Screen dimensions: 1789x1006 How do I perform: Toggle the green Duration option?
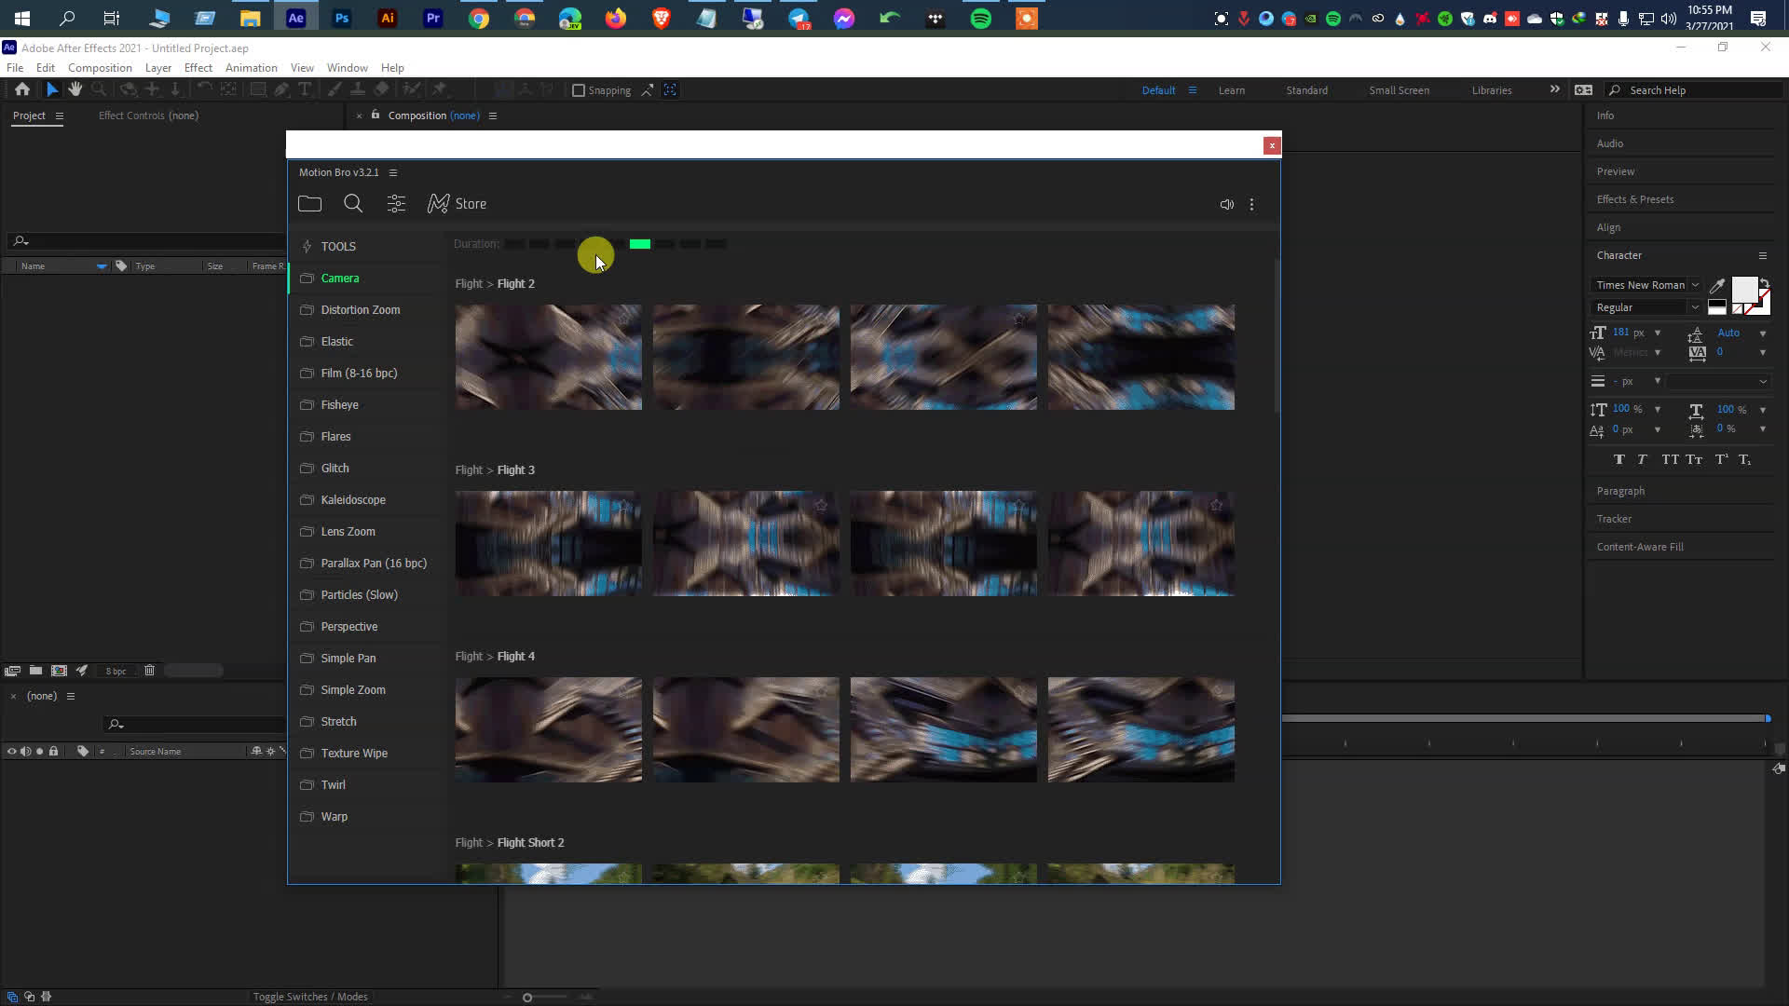point(639,243)
